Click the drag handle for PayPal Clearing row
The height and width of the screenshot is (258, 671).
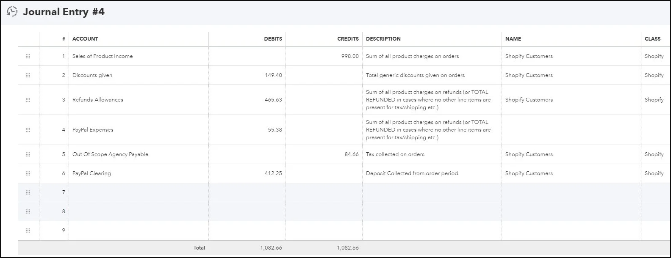(28, 173)
